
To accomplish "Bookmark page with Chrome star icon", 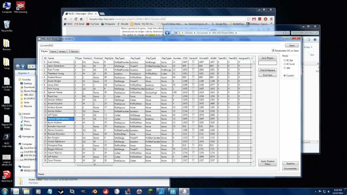I will [x=248, y=19].
